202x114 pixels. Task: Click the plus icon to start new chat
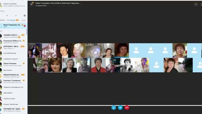[x=16, y=16]
